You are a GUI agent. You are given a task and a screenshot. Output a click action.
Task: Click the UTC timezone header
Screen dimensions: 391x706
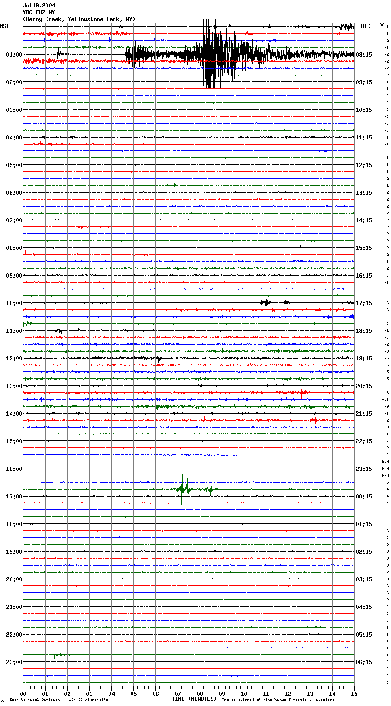pyautogui.click(x=366, y=26)
